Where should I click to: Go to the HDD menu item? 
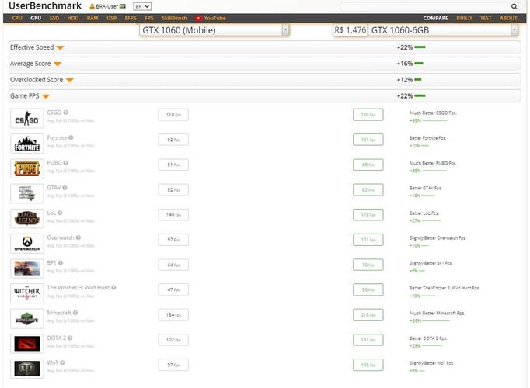pos(73,18)
